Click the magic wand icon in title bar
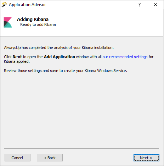164x166 pixels. point(4,5)
